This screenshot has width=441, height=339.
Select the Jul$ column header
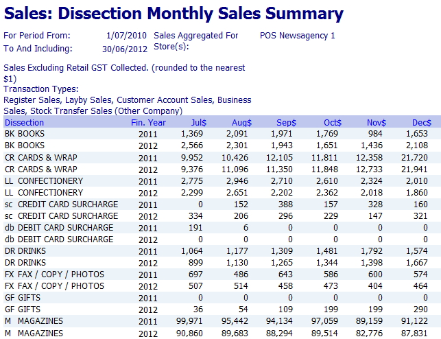pyautogui.click(x=199, y=123)
